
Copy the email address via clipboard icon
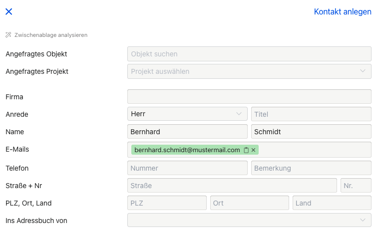coord(246,150)
